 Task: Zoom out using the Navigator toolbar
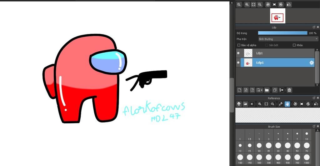[x=260, y=4]
